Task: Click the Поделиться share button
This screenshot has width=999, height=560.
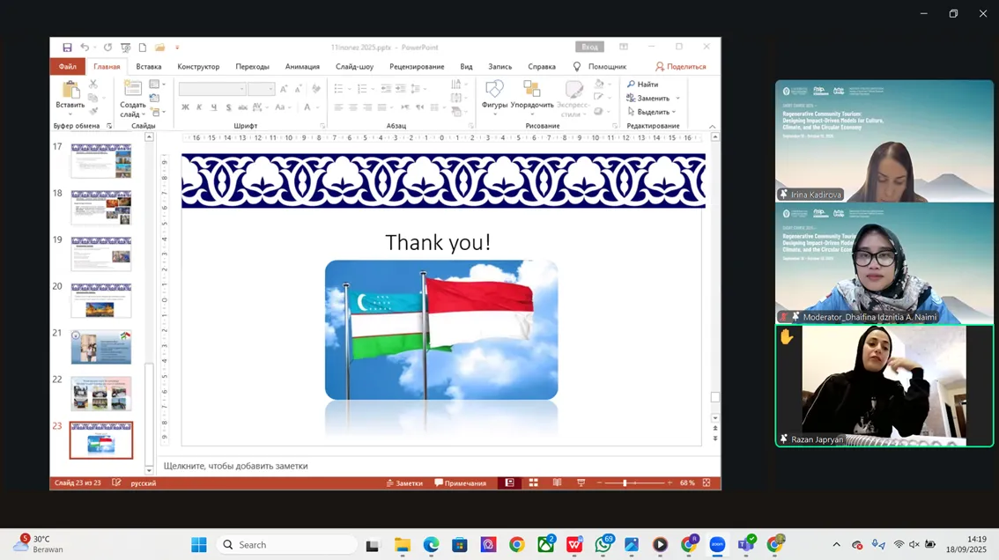Action: (680, 67)
